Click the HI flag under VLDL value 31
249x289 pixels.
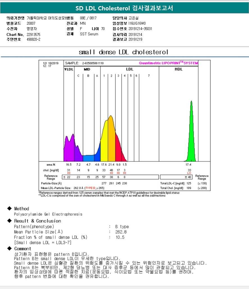coord(68,173)
